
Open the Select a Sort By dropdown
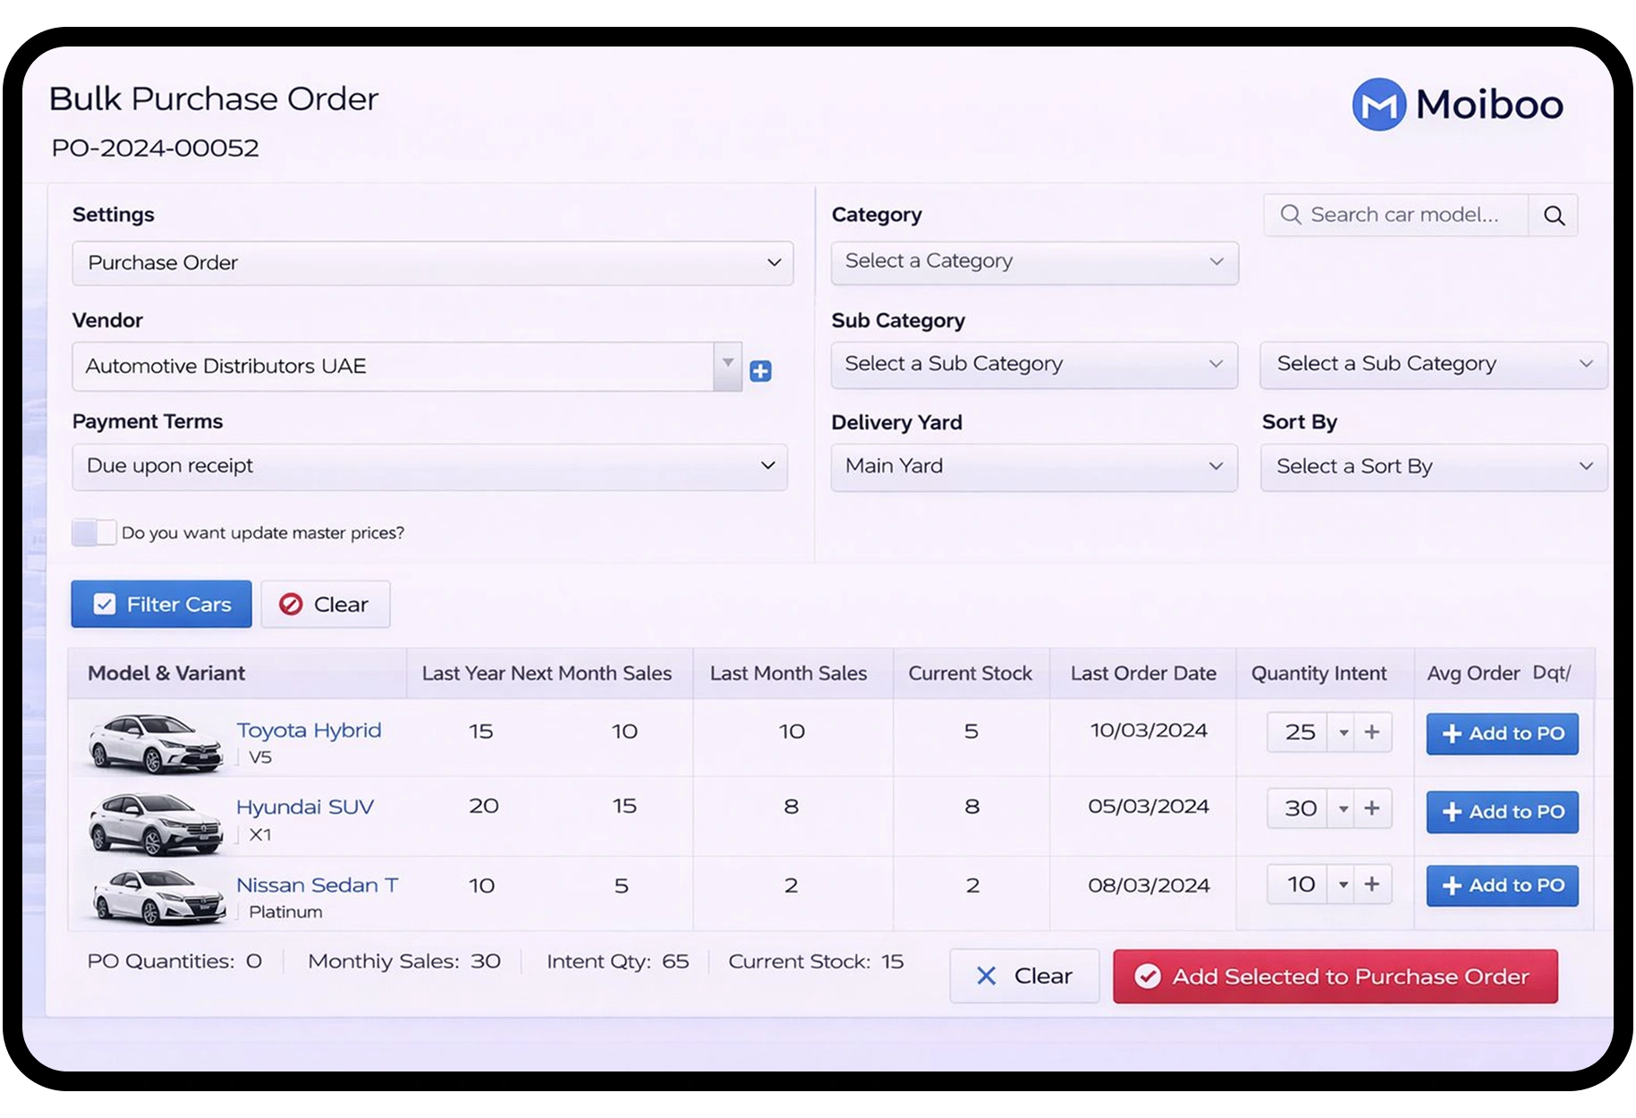[x=1434, y=467]
